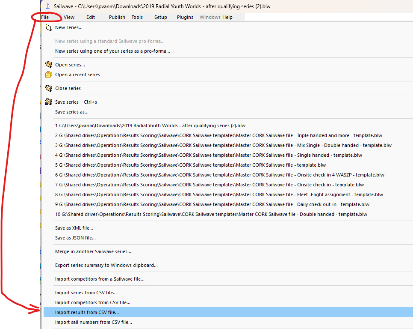Open recent Fleet -Flight assignment template
Image resolution: width=413 pixels, height=329 pixels.
[x=219, y=195]
